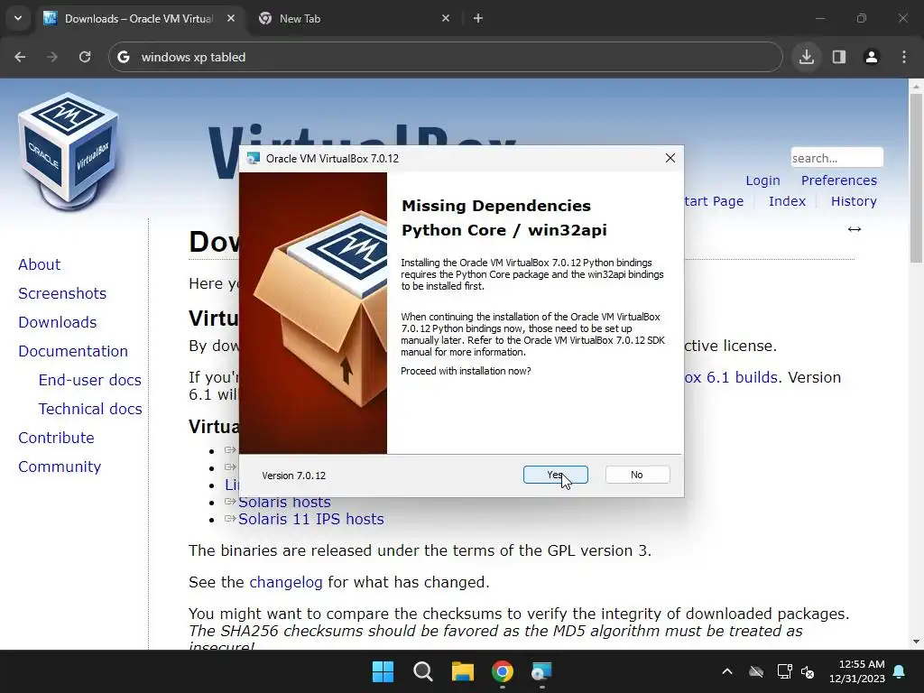Click No to cancel installation
This screenshot has height=693, width=924.
(x=637, y=475)
